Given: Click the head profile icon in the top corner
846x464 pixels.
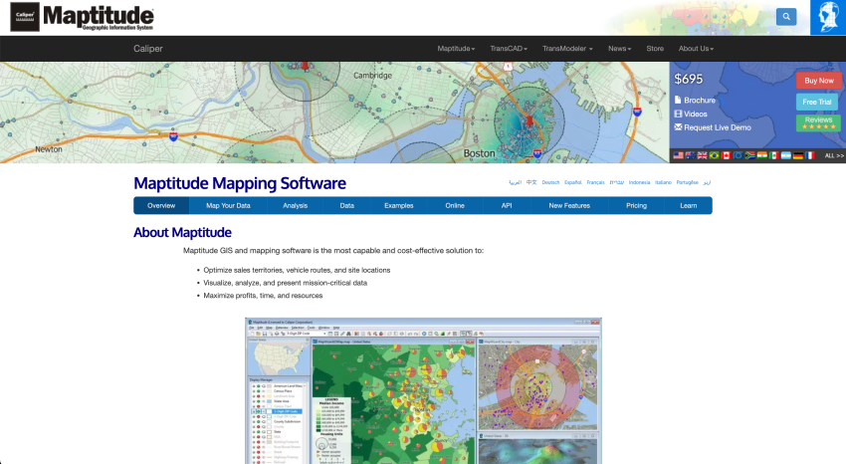Looking at the screenshot, I should (828, 17).
